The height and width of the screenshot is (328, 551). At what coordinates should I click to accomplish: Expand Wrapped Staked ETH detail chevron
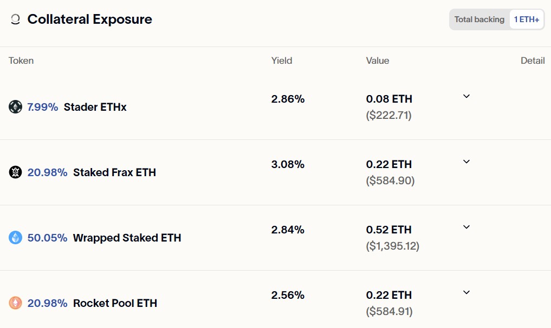click(466, 227)
